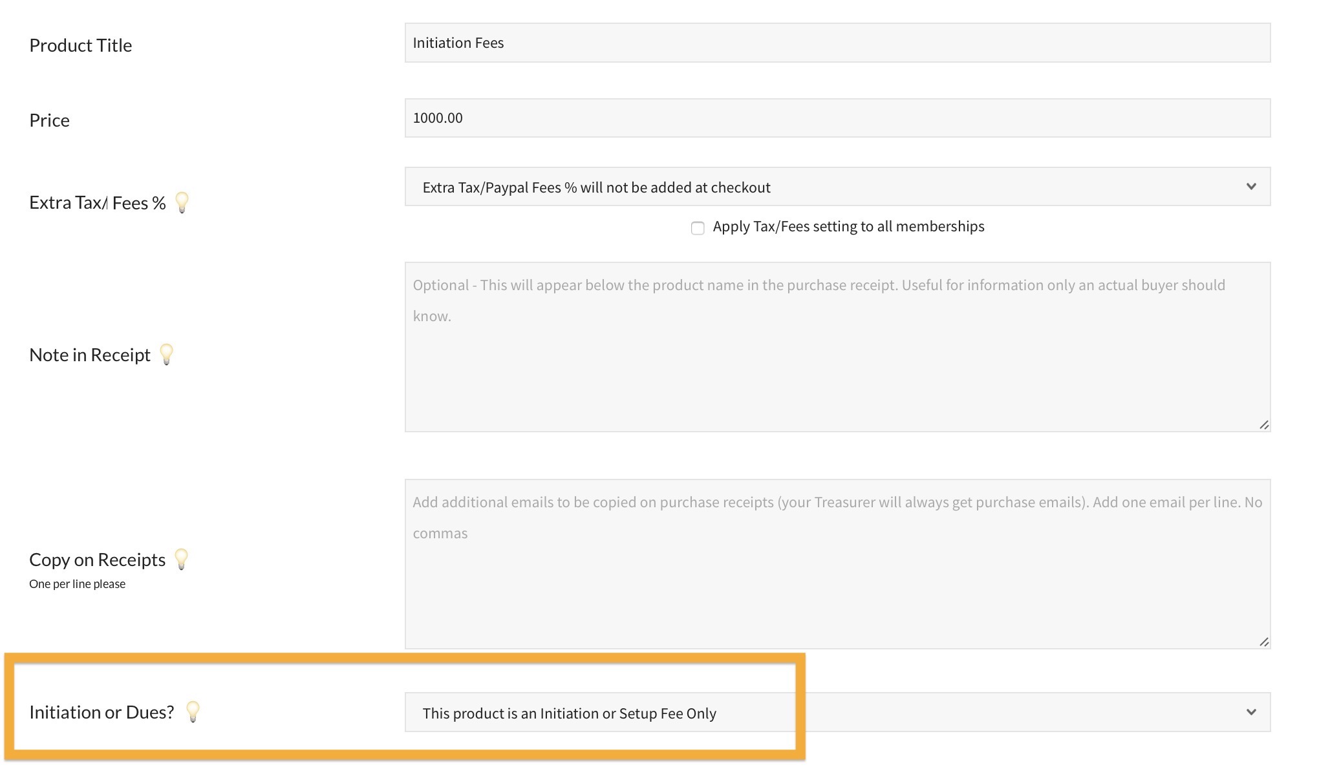The height and width of the screenshot is (778, 1319).
Task: Click the Initiation or Dues? label text
Action: 102,712
